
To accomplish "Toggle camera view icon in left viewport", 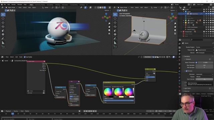I will 109,30.
